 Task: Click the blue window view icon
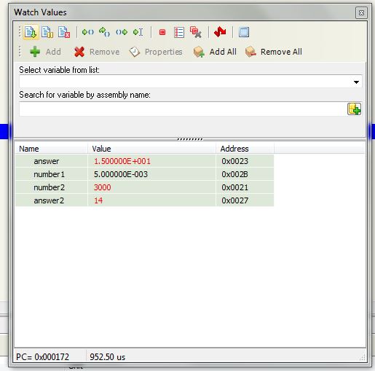pyautogui.click(x=244, y=32)
